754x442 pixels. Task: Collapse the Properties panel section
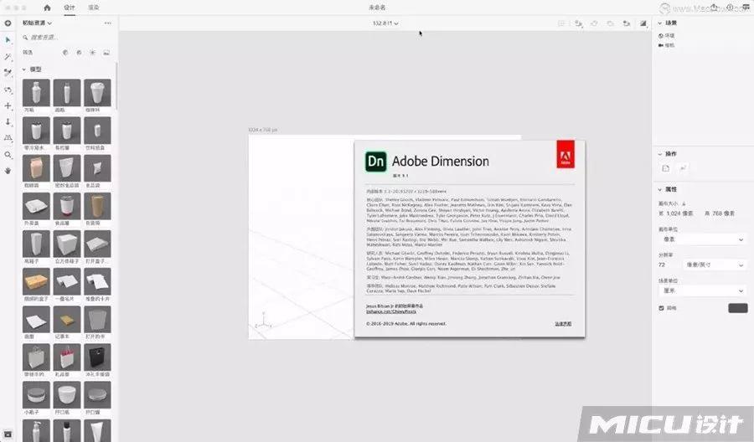[x=660, y=189]
